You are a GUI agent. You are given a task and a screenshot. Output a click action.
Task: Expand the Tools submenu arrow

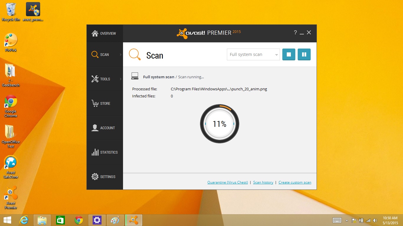pos(121,79)
